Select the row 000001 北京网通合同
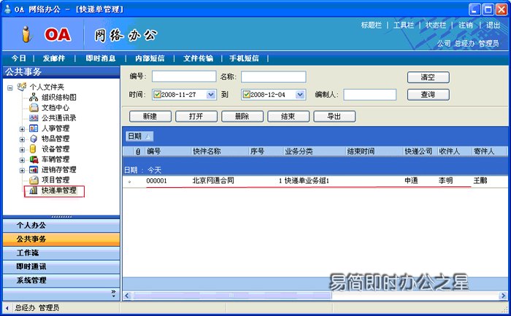Image resolution: width=511 pixels, height=316 pixels. pos(315,181)
